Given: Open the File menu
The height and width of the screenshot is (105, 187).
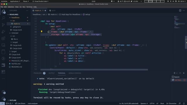Looking at the screenshot, I should 2,7.
